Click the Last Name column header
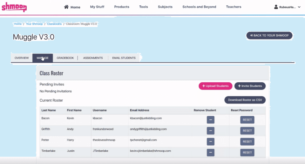 49,110
